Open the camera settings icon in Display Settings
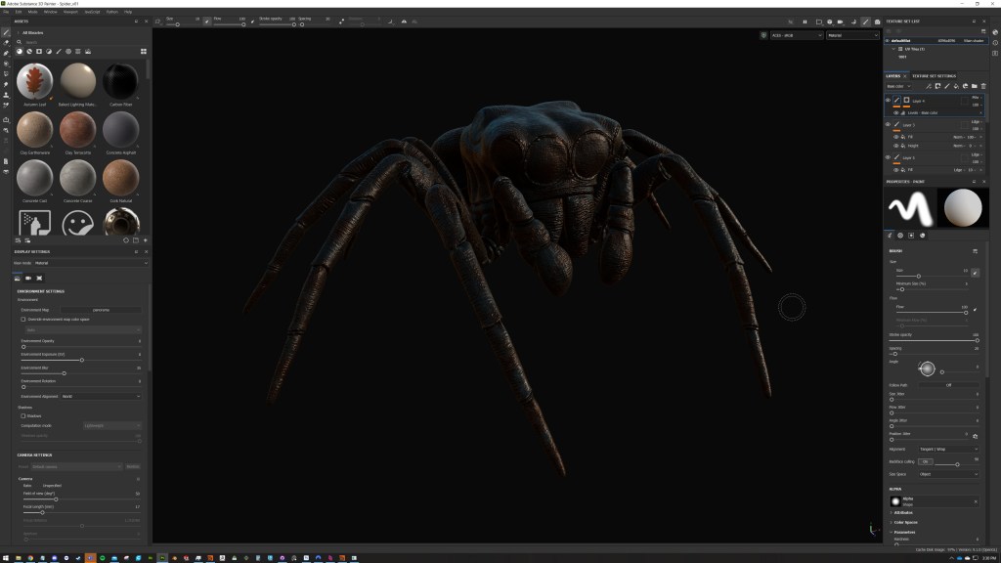The image size is (1001, 563). 28,279
